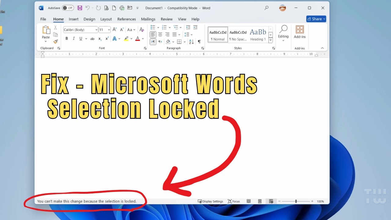Screen dimensions: 391x220
Task: Open the Customize Quick Access Toolbar dropdown
Action: click(x=137, y=8)
